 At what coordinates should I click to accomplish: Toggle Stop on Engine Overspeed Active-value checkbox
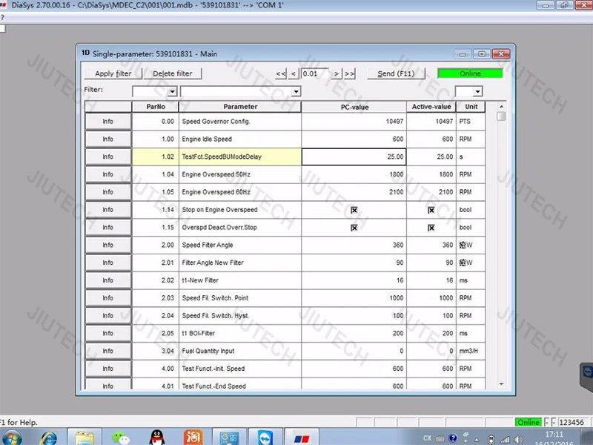point(431,210)
